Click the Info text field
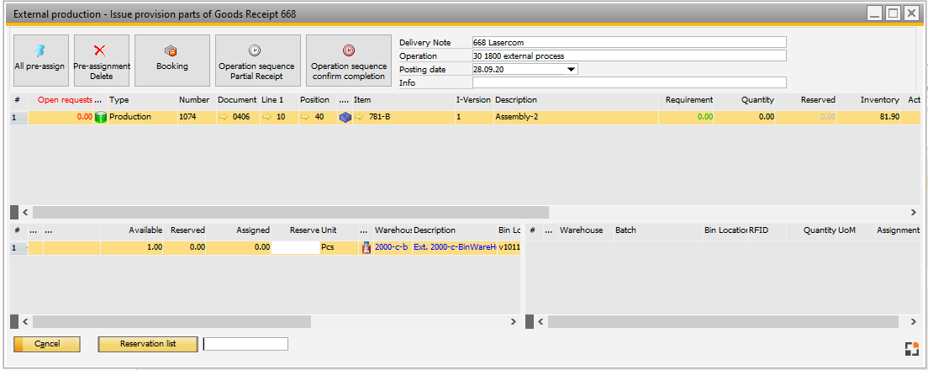The image size is (928, 370). click(629, 82)
